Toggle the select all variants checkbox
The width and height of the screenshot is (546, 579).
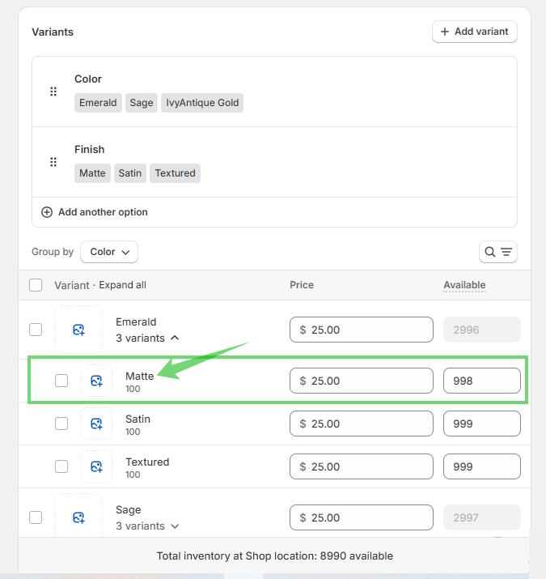(x=36, y=285)
